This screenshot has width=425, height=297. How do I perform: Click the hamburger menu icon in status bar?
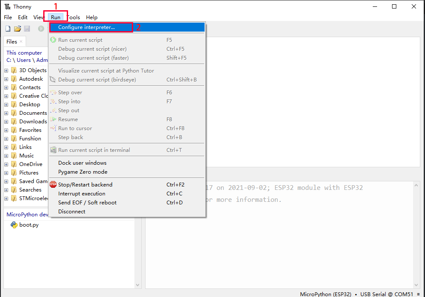click(419, 294)
